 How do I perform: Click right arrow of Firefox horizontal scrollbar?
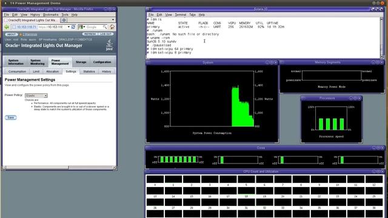pos(114,168)
